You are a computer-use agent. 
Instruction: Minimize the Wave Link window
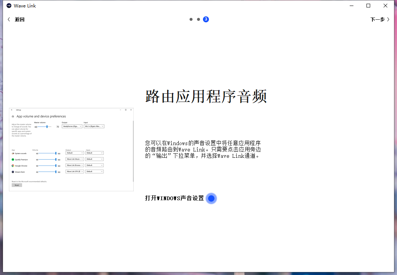pyautogui.click(x=352, y=6)
